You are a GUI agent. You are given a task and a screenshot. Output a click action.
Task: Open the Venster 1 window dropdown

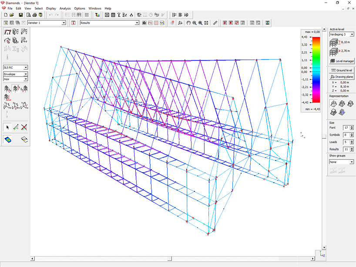tap(64, 23)
